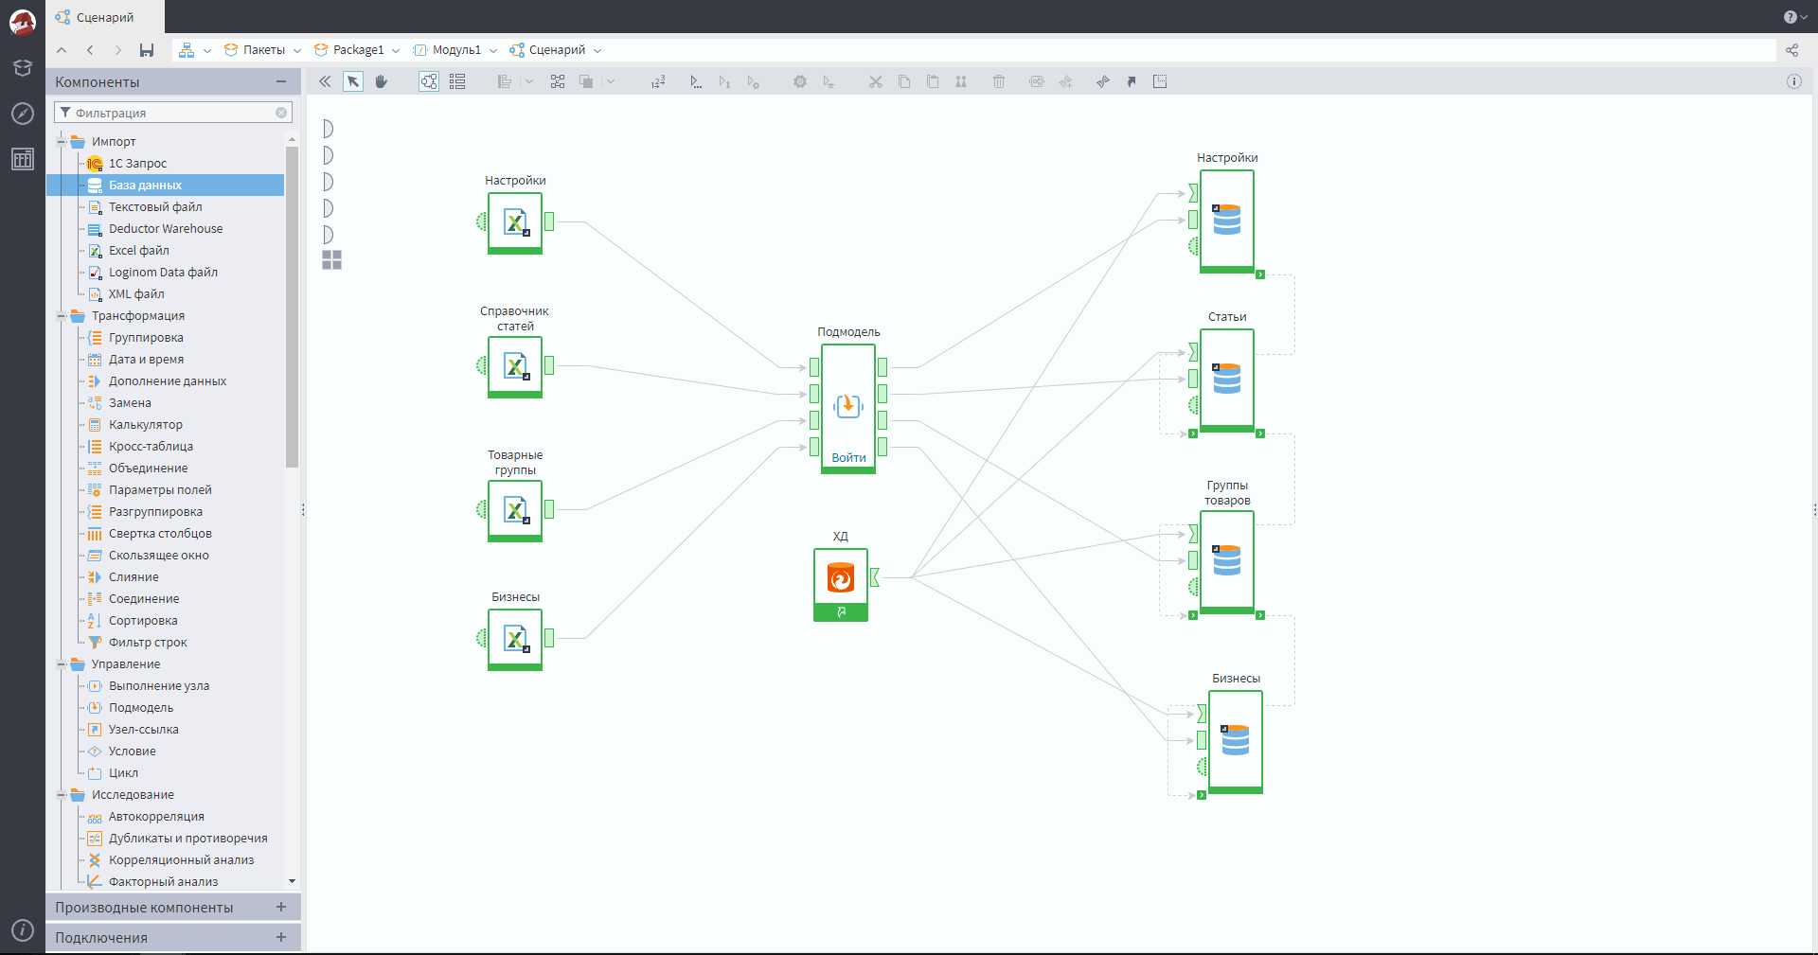Viewport: 1818px width, 955px height.
Task: Click the black arrow reference icon
Action: [x=1132, y=81]
